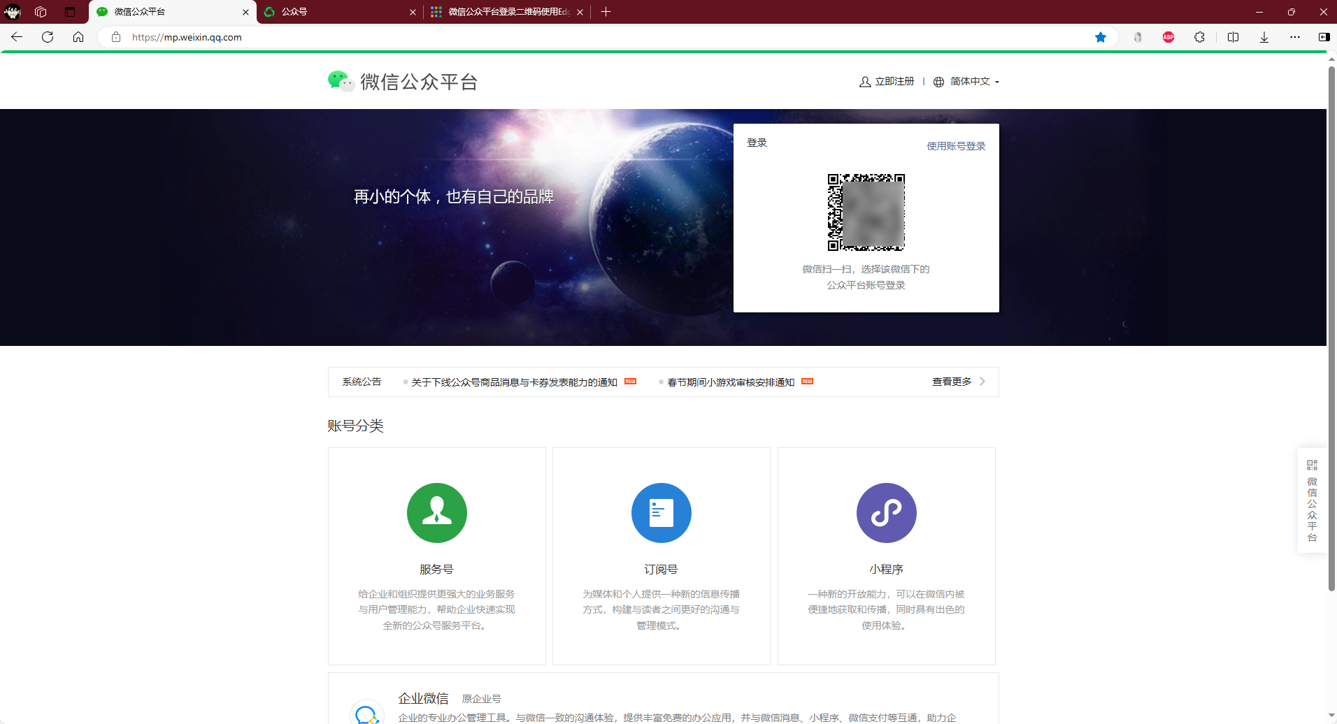Open 春节期间小游戏审核安排通知
This screenshot has height=724, width=1337.
click(731, 382)
